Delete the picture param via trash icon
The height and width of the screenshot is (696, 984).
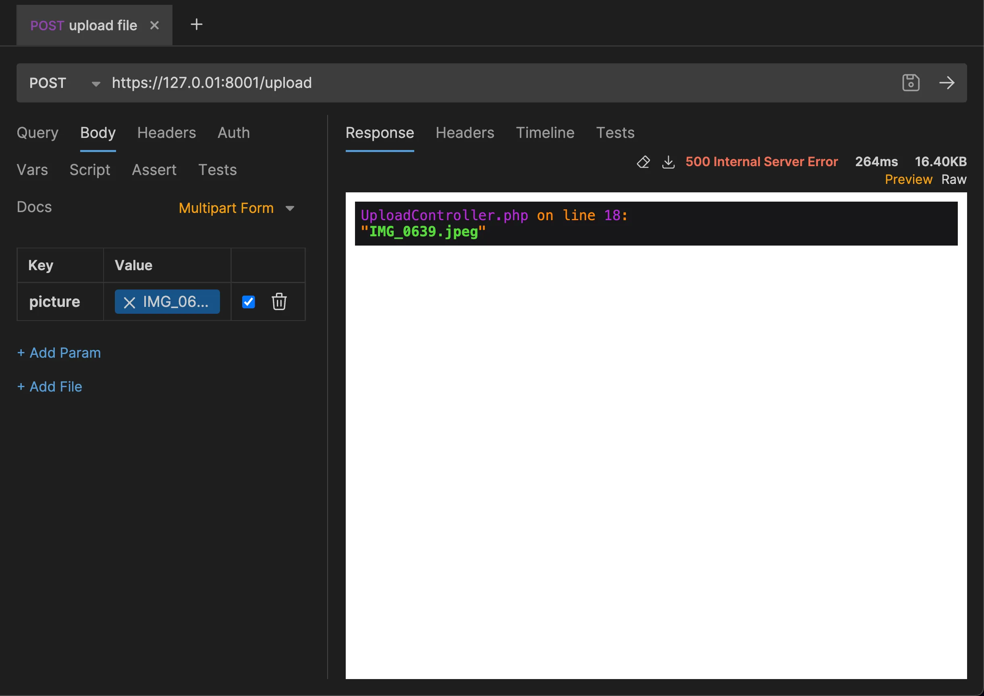pos(279,302)
